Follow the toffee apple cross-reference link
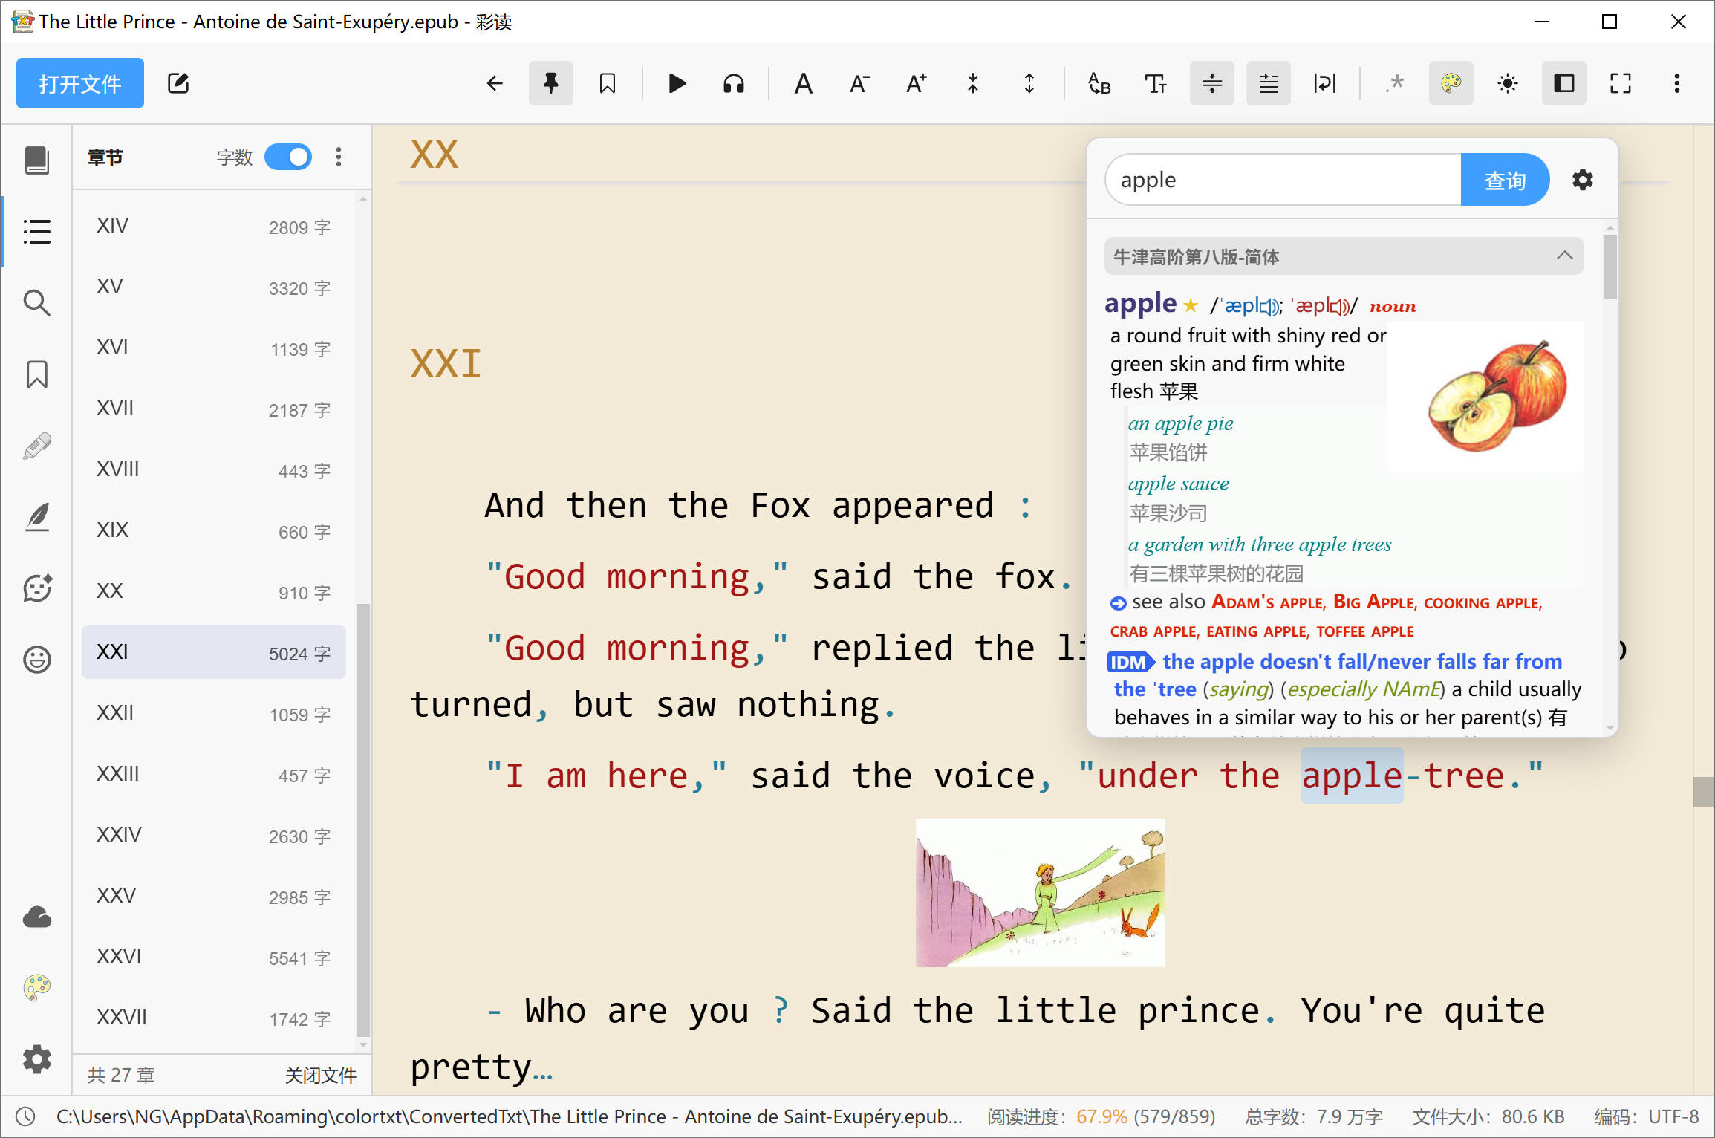Image resolution: width=1715 pixels, height=1138 pixels. (1365, 631)
